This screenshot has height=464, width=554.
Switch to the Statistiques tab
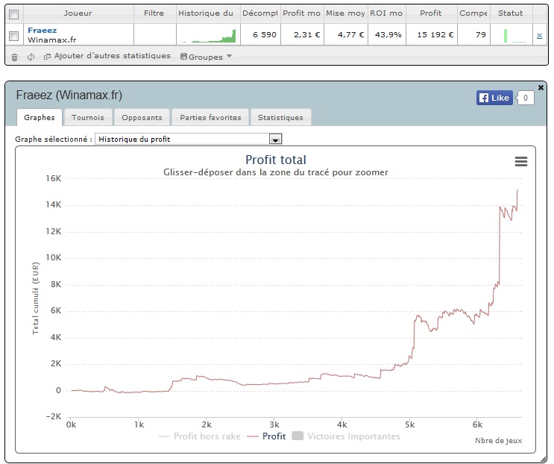tap(280, 117)
